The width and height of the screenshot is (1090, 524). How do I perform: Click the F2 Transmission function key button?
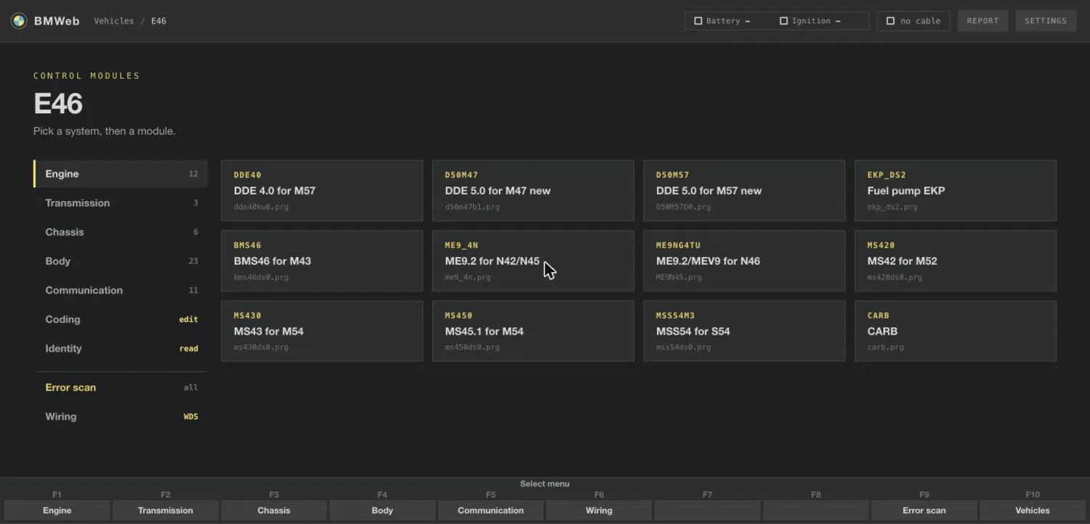click(x=166, y=510)
